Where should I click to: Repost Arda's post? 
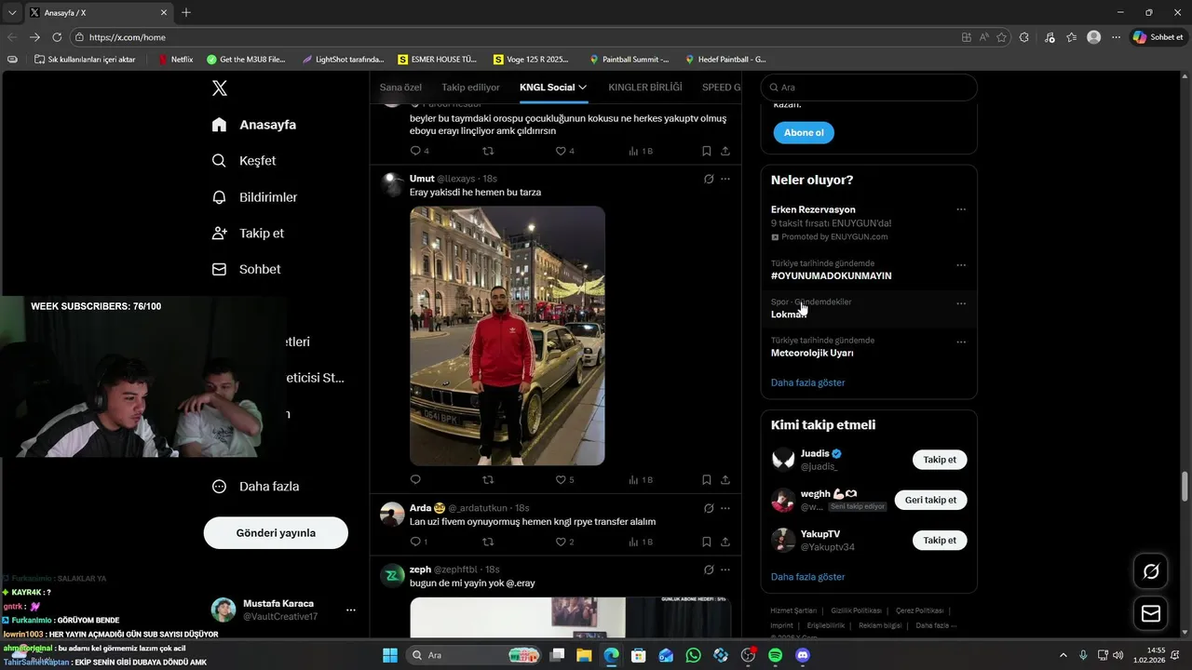488,542
